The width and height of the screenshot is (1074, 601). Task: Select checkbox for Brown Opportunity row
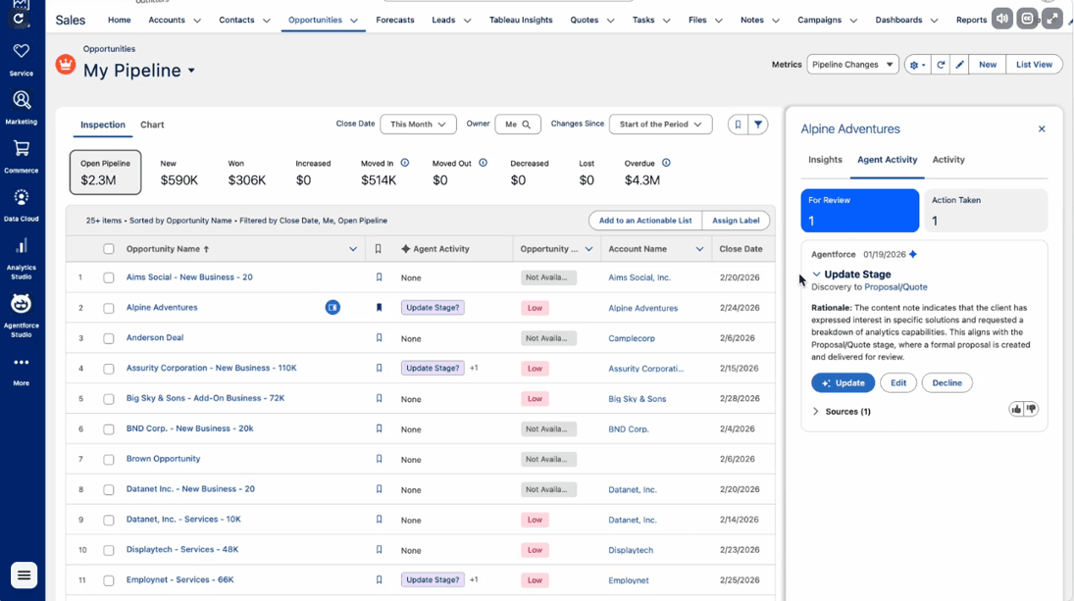[109, 459]
